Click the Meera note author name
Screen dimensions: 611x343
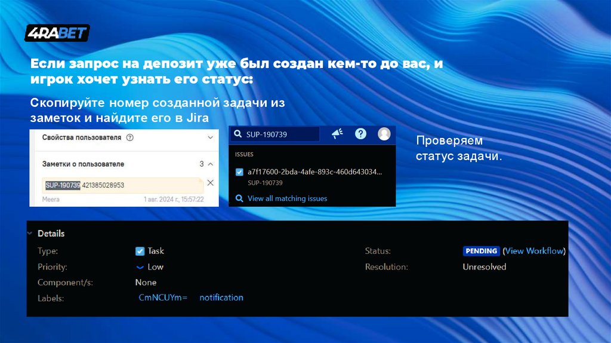coord(51,200)
